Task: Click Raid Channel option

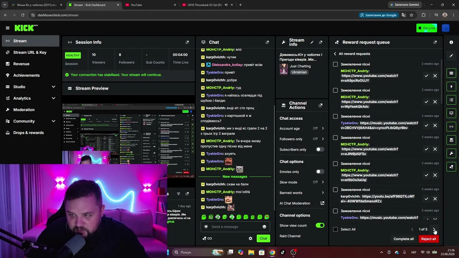Action: coord(290,236)
